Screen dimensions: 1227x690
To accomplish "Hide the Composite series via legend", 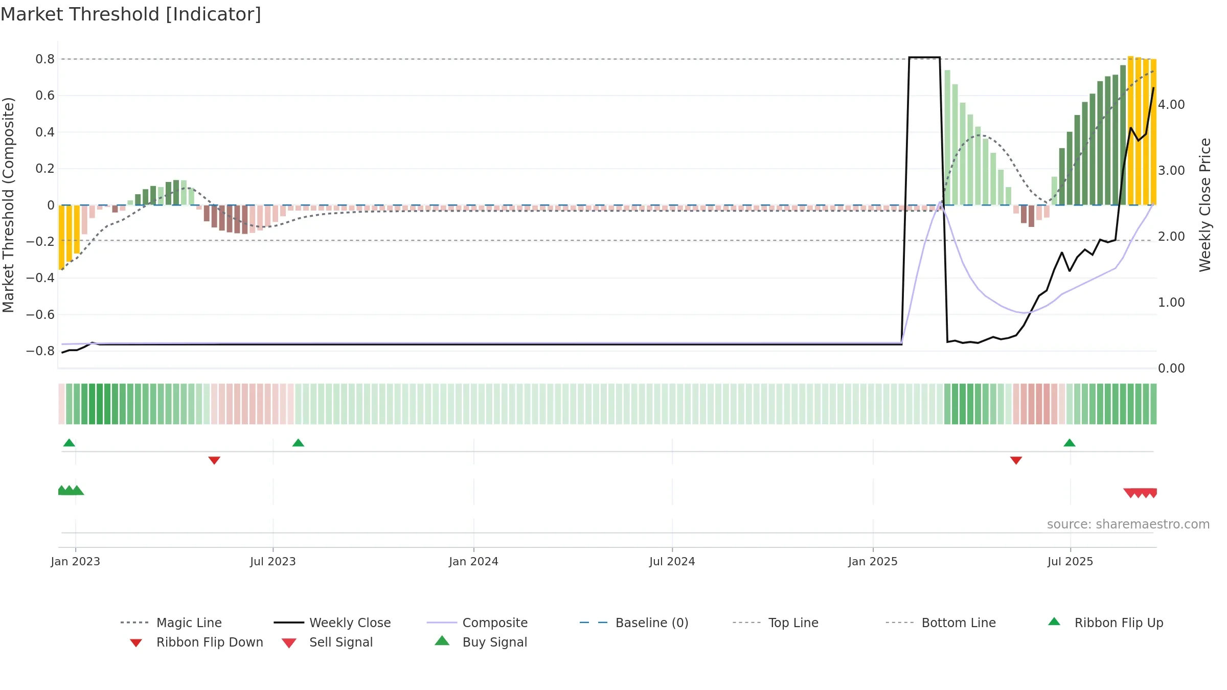I will coord(477,623).
